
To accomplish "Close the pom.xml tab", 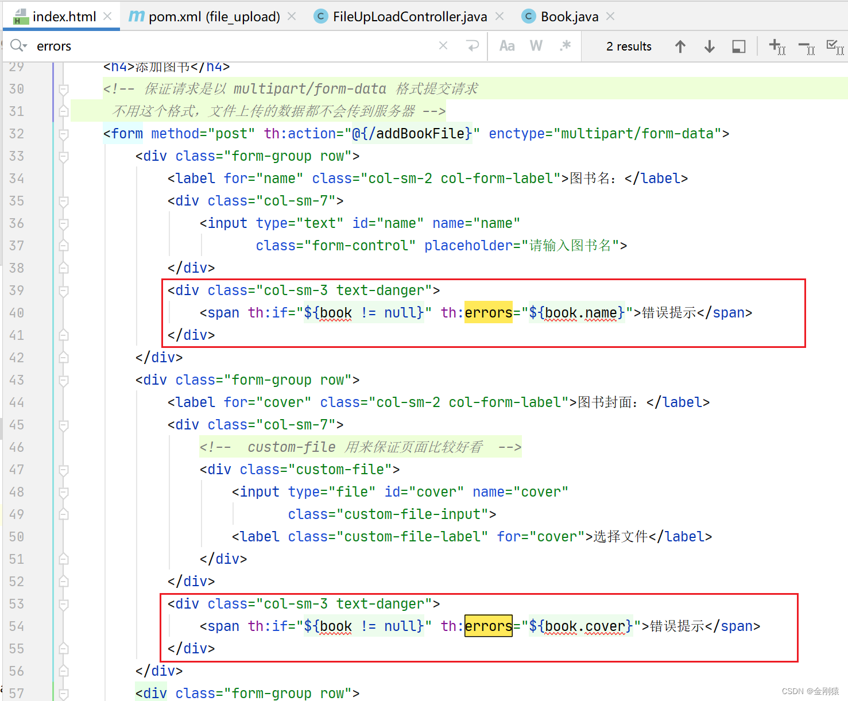I will tap(292, 17).
